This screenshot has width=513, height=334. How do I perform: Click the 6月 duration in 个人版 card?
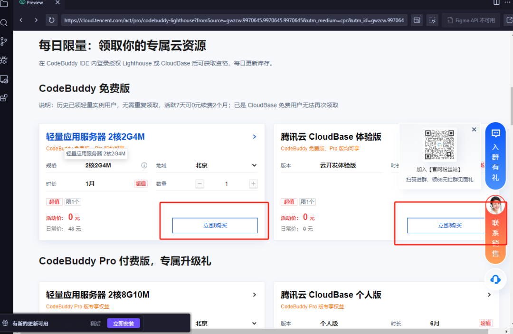[435, 323]
